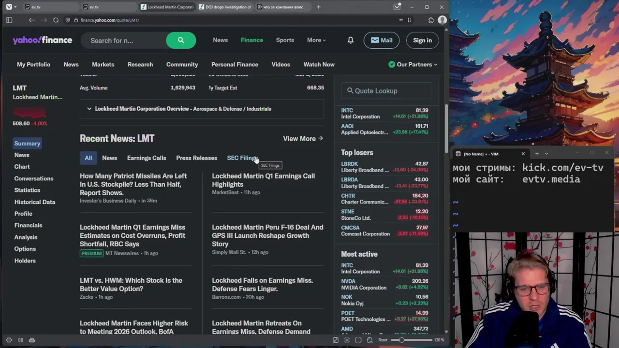The height and width of the screenshot is (348, 619).
Task: Open Watch Now in navigation bar
Action: (x=319, y=64)
